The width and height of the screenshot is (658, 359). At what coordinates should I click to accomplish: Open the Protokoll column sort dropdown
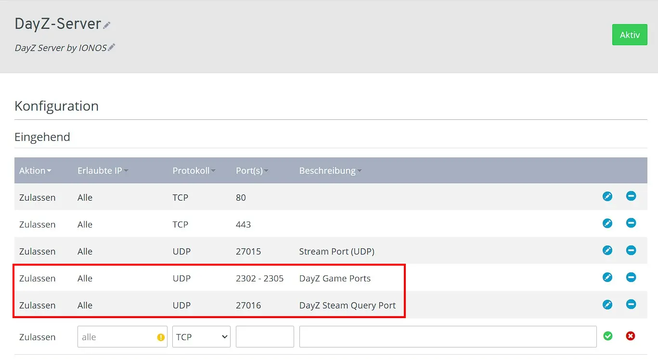point(214,170)
